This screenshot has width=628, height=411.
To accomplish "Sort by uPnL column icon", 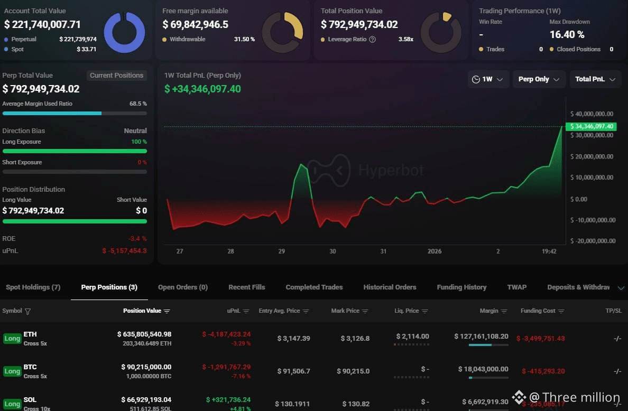I will coord(246,311).
